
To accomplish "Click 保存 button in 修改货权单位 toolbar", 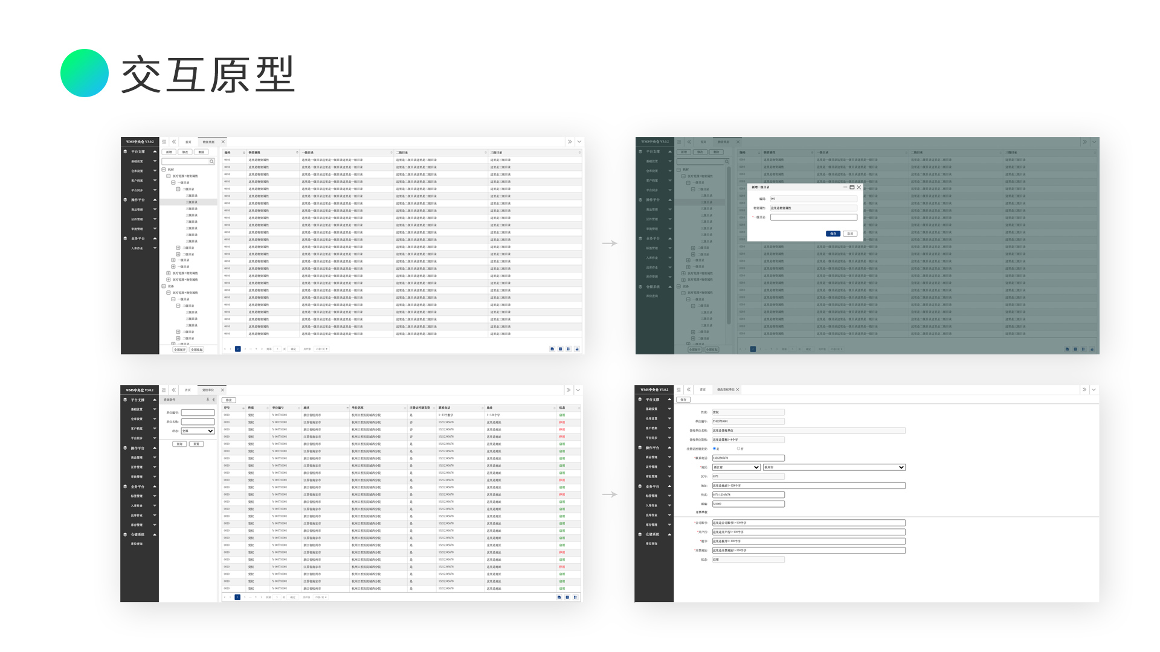I will coord(683,400).
